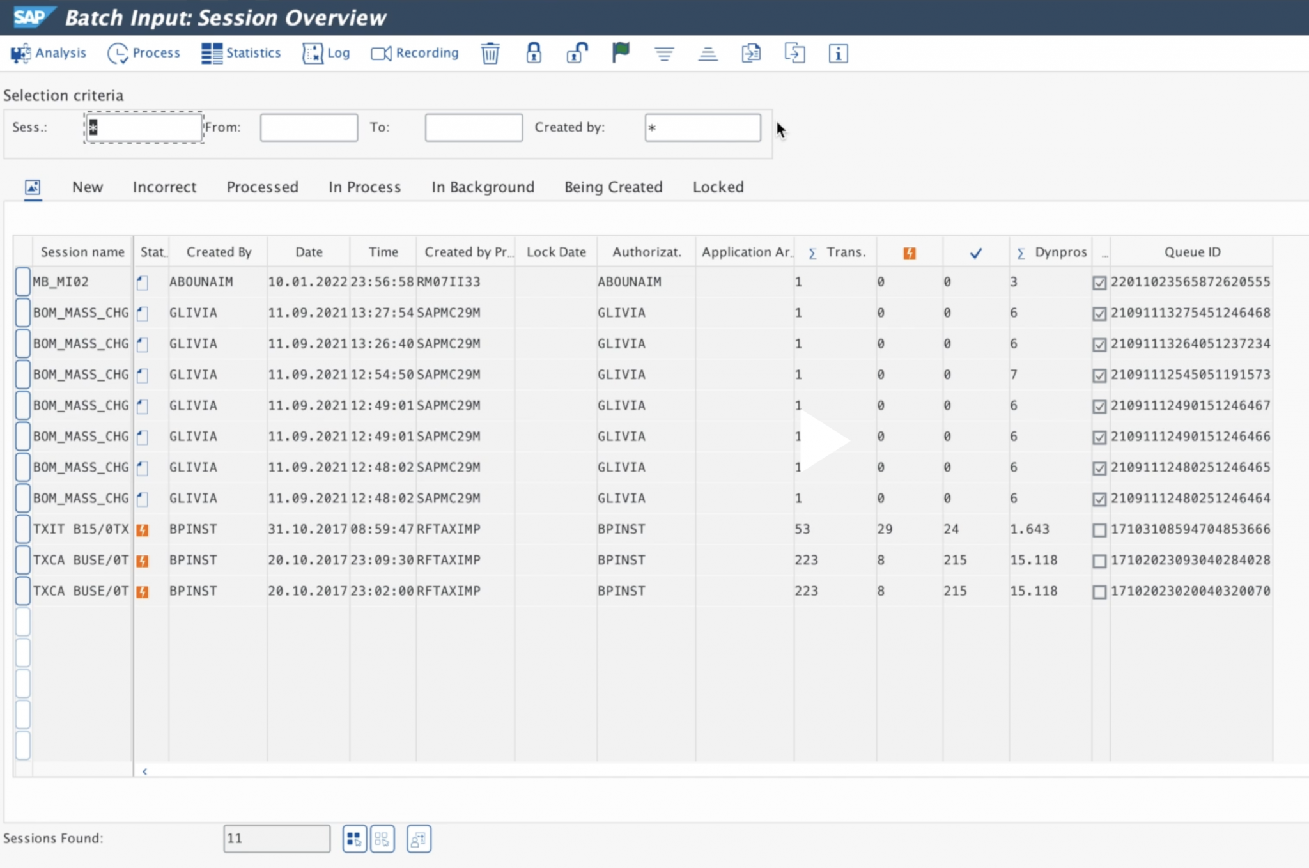Select the BOM_MASS_CHG session row button
The image size is (1309, 868).
click(x=22, y=313)
